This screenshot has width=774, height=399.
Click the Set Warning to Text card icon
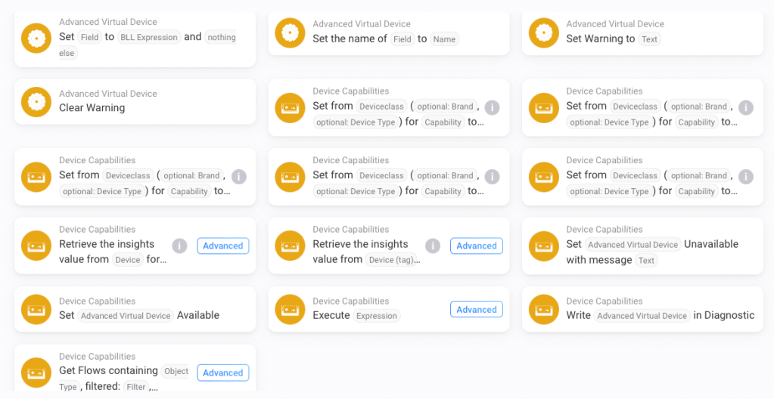tap(542, 32)
